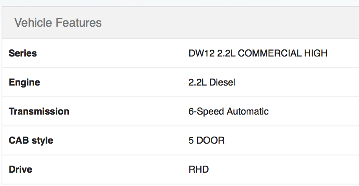Click the word Automatic in the transmission value
The width and height of the screenshot is (359, 186).
247,111
